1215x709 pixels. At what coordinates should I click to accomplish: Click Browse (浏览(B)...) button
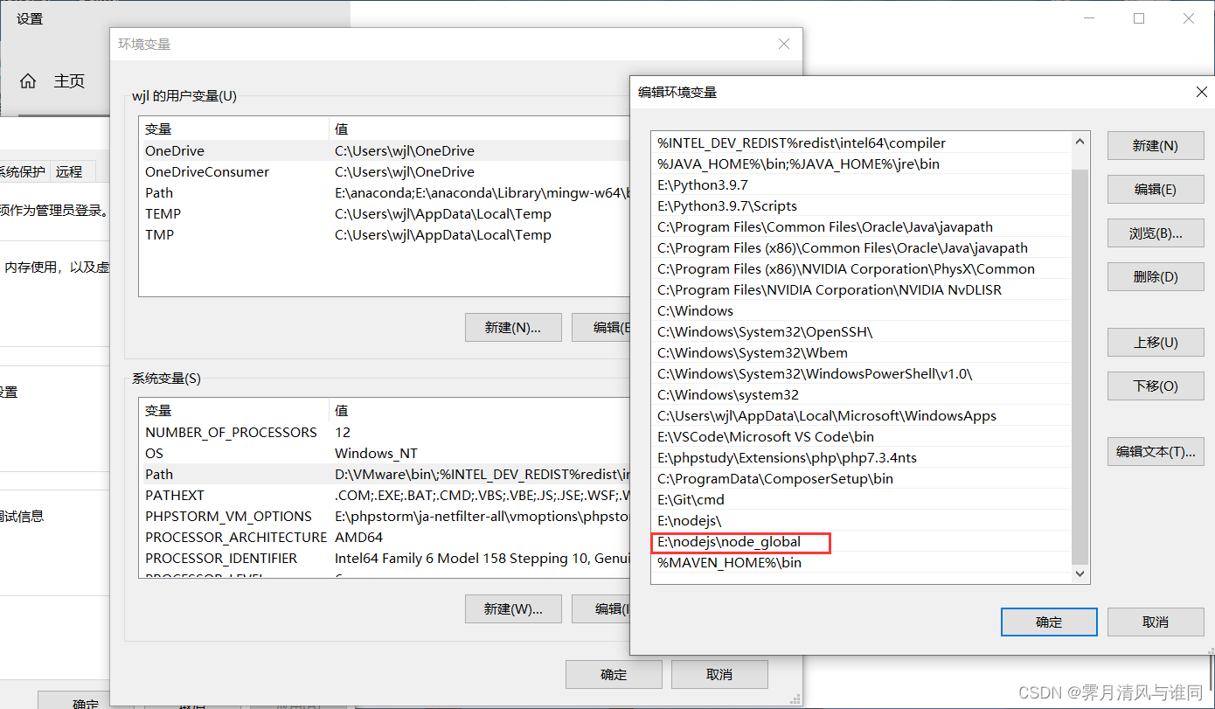(x=1156, y=233)
